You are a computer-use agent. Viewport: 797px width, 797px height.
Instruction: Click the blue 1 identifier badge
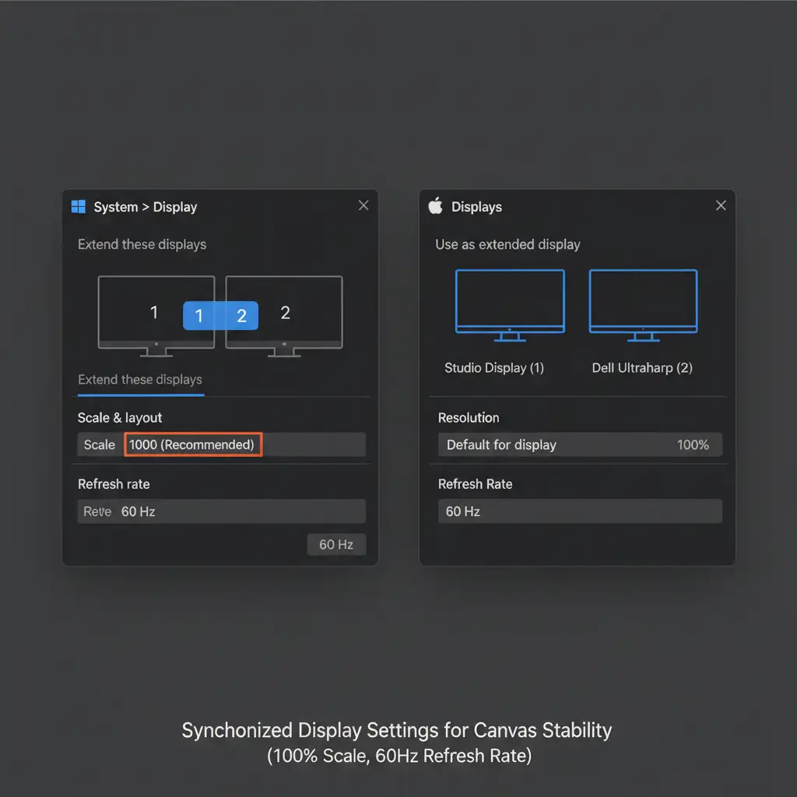click(199, 316)
